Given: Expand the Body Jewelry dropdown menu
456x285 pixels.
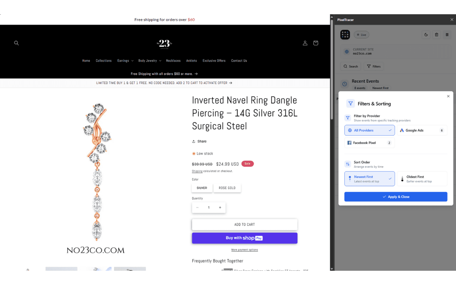Looking at the screenshot, I should pyautogui.click(x=150, y=61).
